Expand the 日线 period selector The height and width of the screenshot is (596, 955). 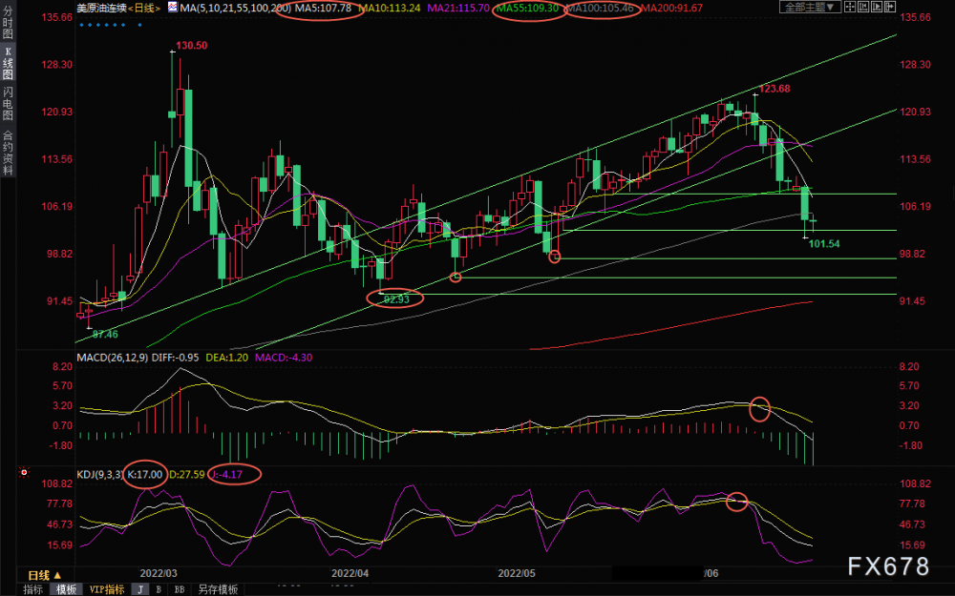[x=45, y=575]
